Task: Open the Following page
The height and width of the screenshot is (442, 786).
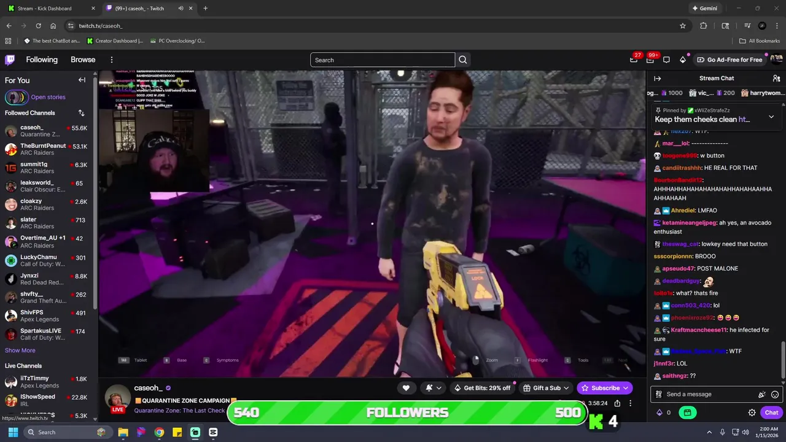Action: [42, 60]
